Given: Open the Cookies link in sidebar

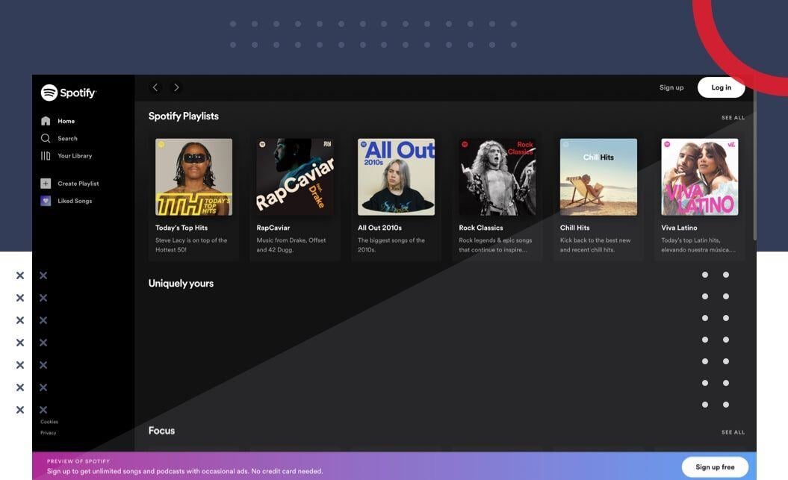Looking at the screenshot, I should click(x=49, y=422).
